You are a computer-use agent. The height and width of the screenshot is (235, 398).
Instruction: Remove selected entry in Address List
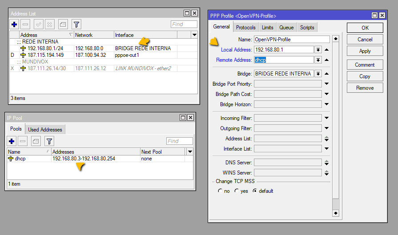[25, 24]
